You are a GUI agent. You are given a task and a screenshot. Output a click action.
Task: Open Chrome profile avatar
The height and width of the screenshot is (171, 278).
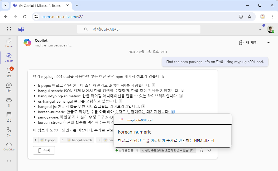263,17
